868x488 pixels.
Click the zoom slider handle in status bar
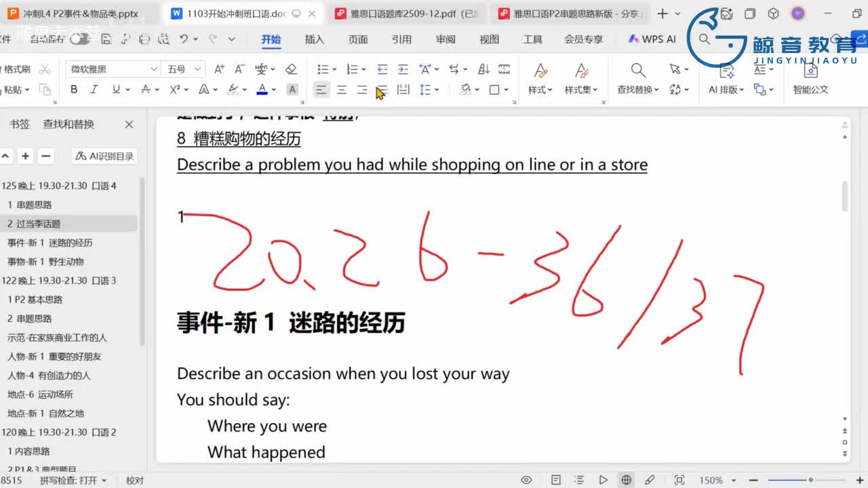810,480
